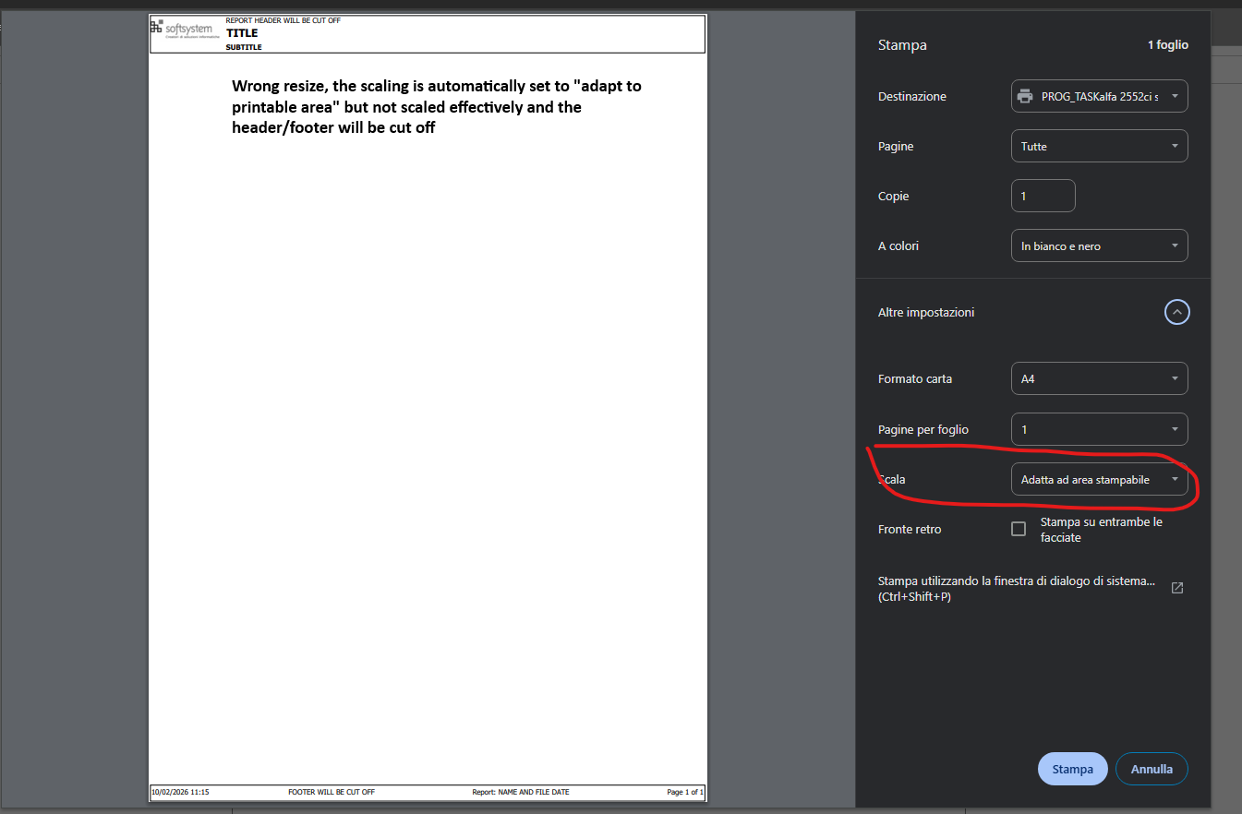
Task: Click "Page 1 of 1" in the preview footer
Action: [x=684, y=792]
